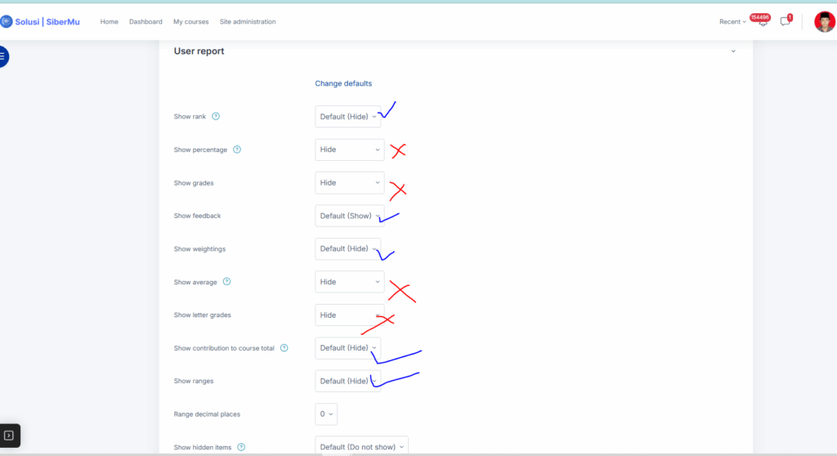Open Show contribution to course total dropdown
Screen dimensions: 837x456
[x=348, y=348]
